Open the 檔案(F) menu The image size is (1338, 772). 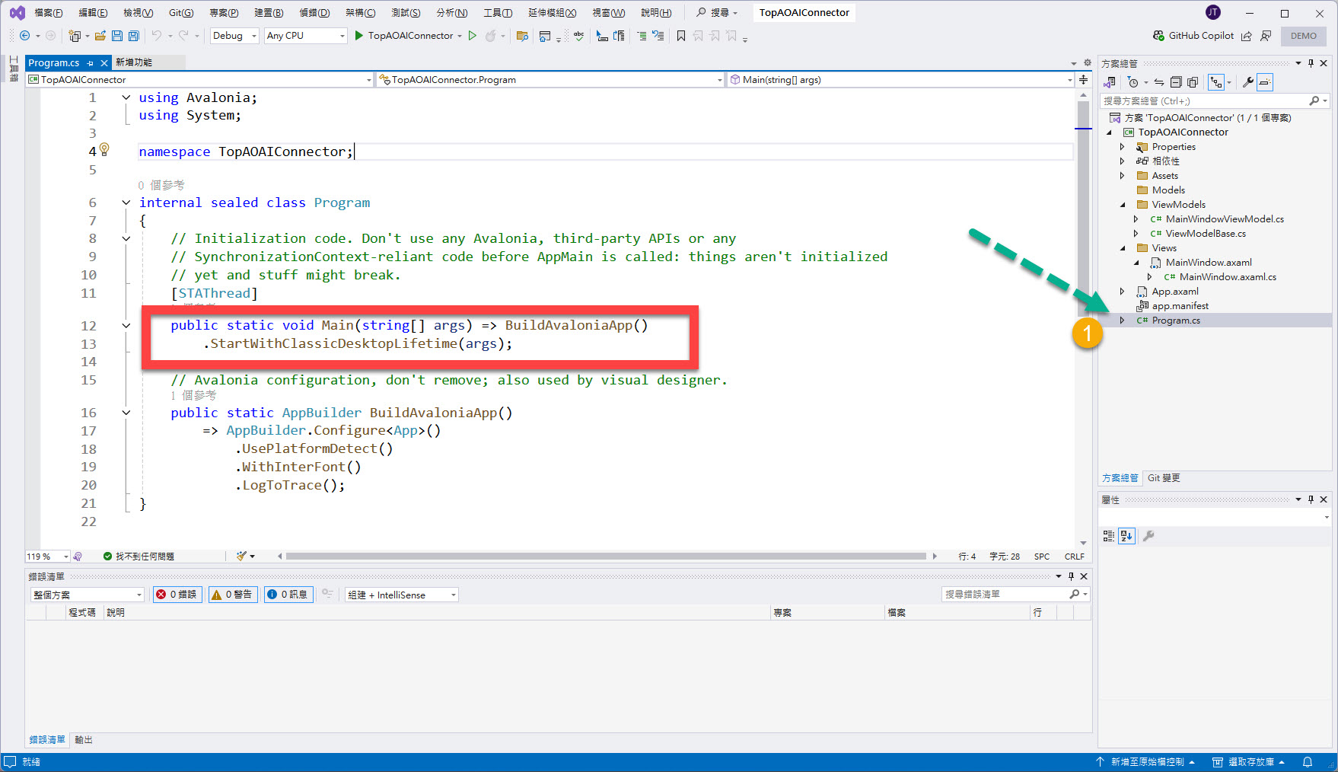(49, 13)
